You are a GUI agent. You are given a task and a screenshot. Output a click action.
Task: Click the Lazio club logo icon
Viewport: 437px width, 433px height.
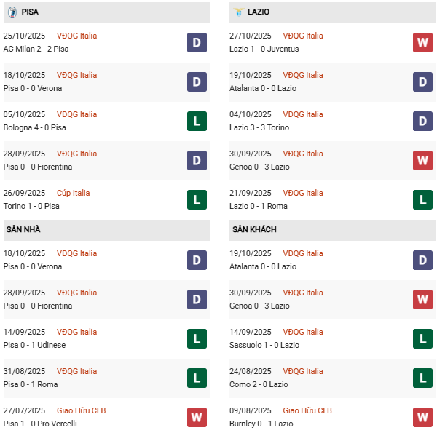(x=238, y=12)
